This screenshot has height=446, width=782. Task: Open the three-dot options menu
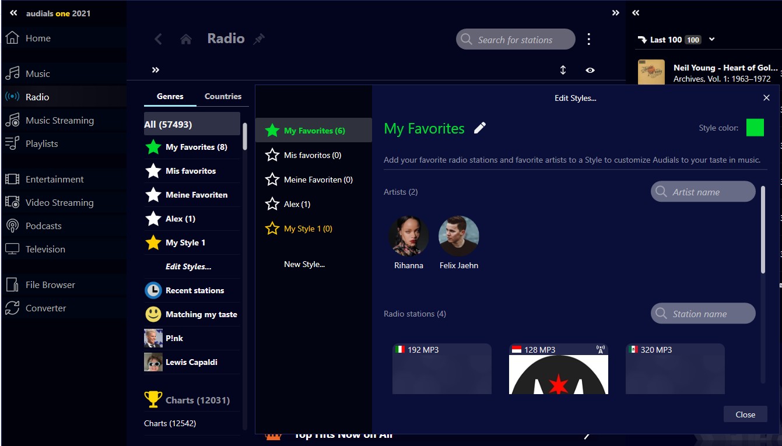(x=589, y=39)
